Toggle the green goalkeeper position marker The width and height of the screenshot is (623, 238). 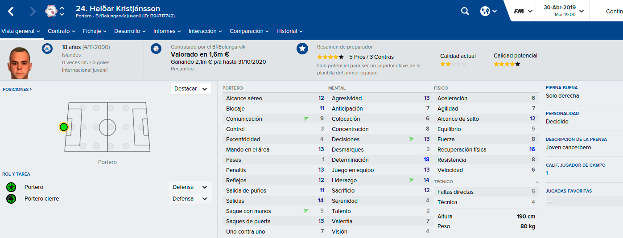[x=64, y=127]
